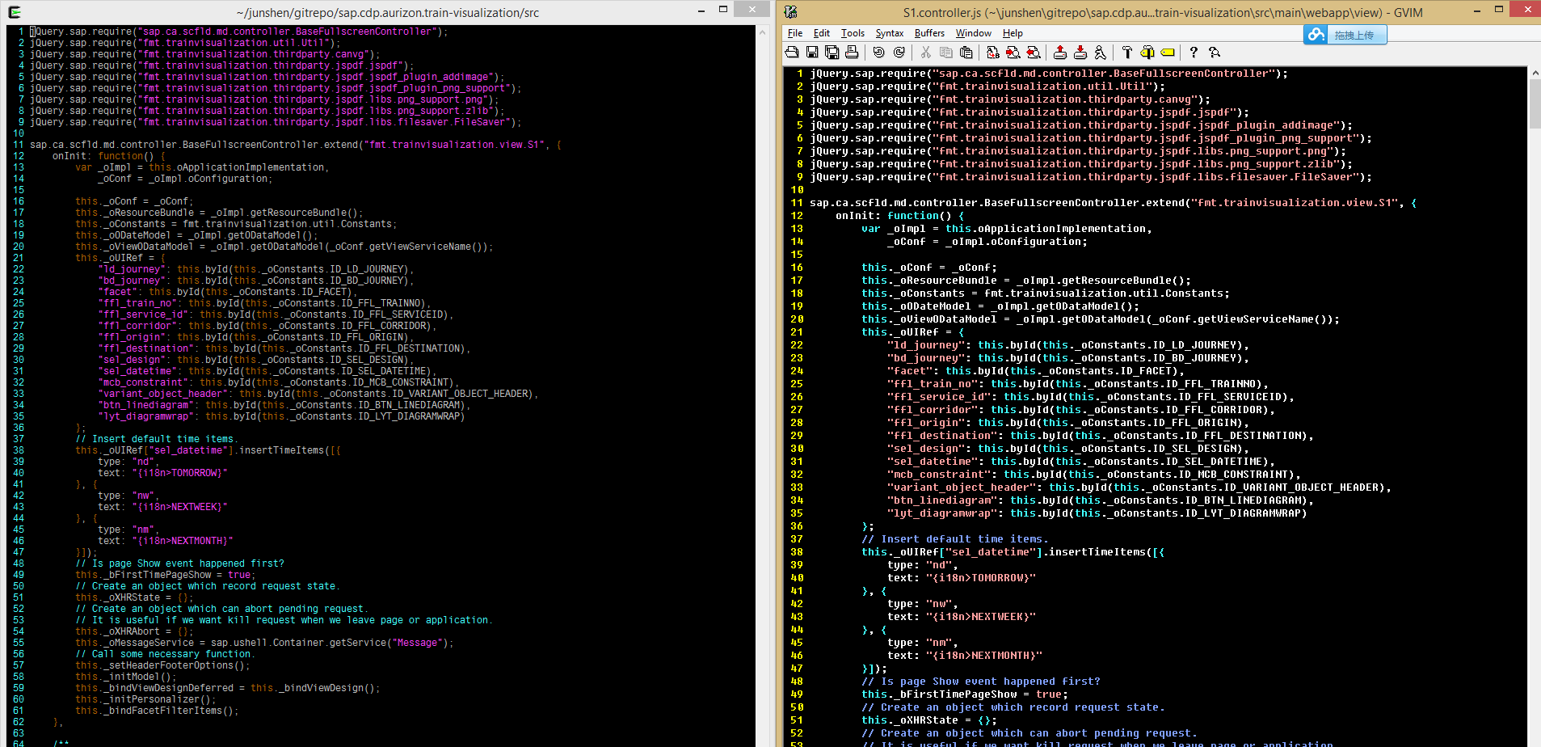Open the Help menu in GVIM
Image resolution: width=1541 pixels, height=747 pixels.
1013,33
